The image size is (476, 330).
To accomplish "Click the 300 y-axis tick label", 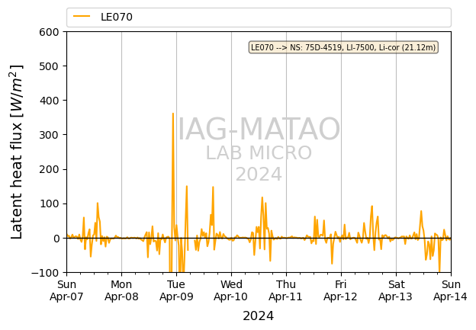I will (x=49, y=135).
